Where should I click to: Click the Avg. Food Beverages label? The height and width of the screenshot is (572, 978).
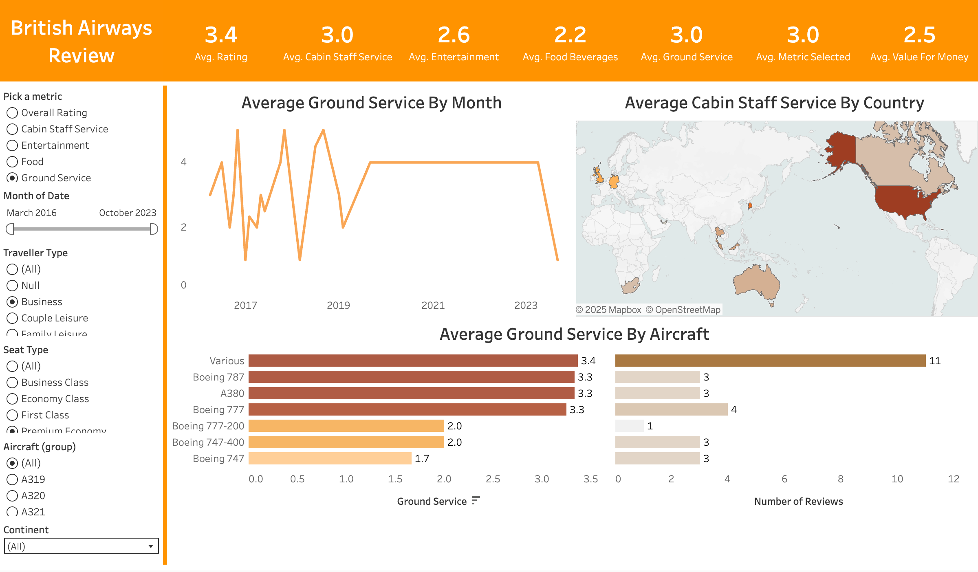click(x=570, y=57)
